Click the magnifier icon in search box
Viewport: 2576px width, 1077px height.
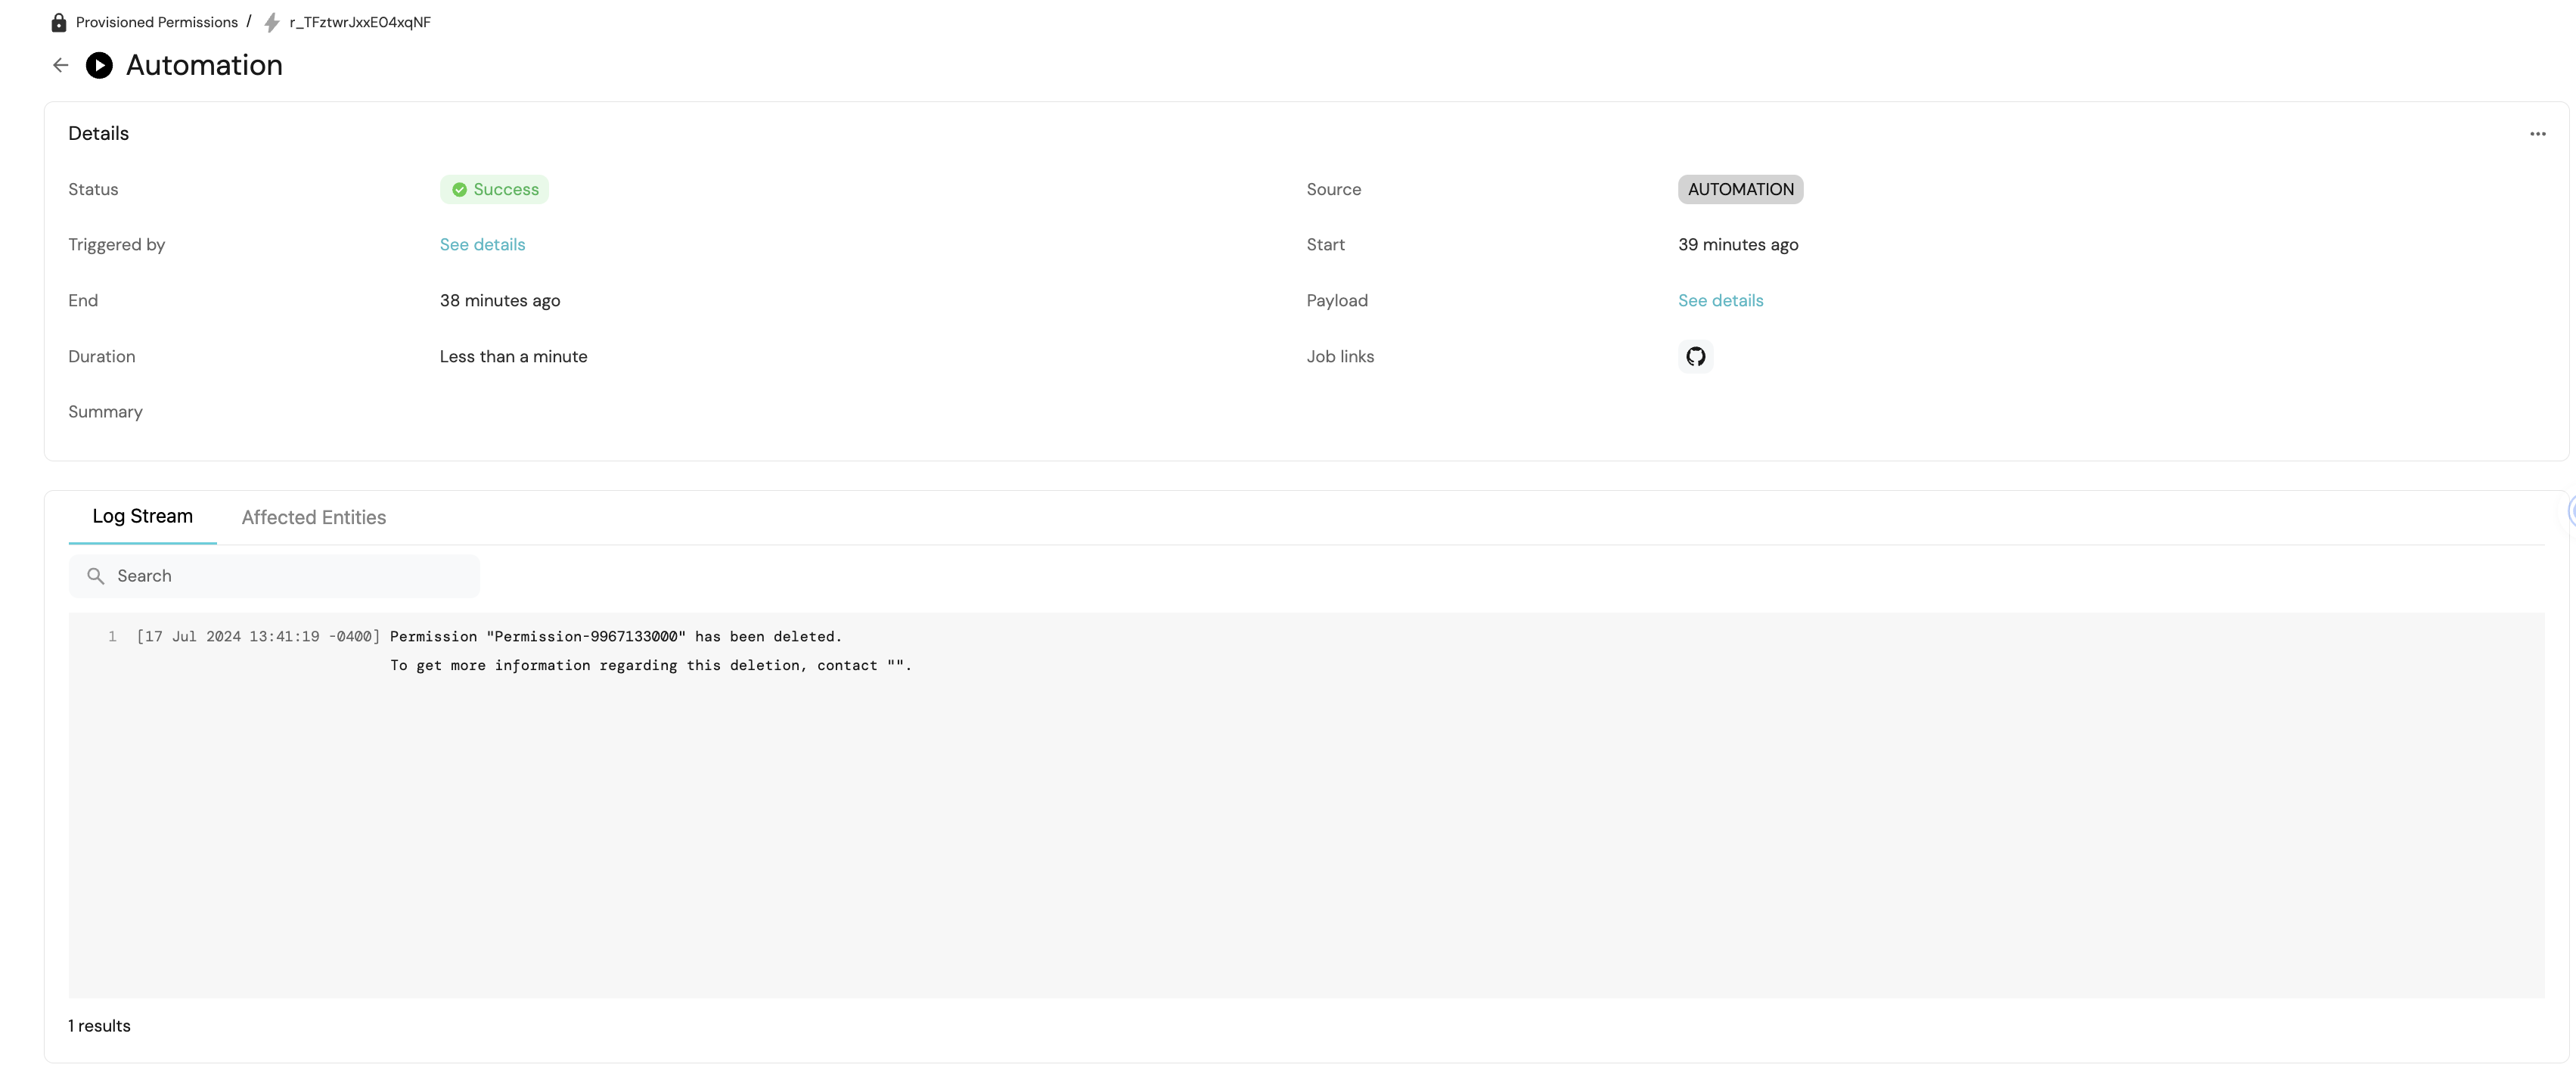click(96, 576)
